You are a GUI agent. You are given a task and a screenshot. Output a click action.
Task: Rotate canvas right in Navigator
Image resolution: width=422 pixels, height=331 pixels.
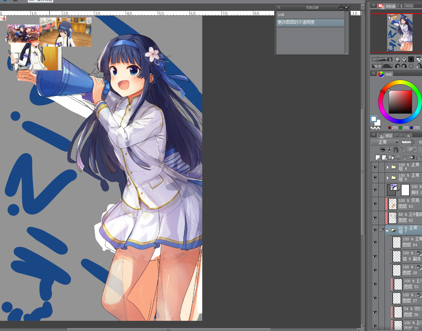404,66
